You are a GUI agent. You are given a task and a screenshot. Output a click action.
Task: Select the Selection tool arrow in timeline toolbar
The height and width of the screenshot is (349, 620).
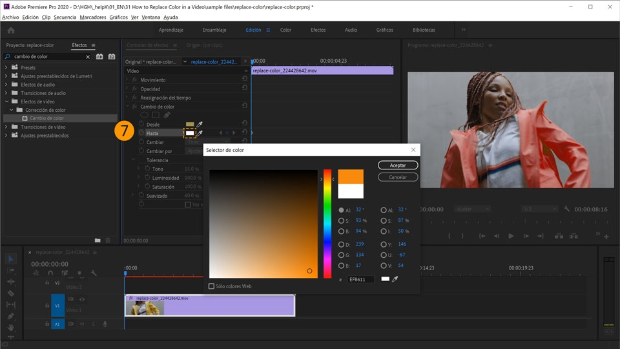click(x=11, y=259)
